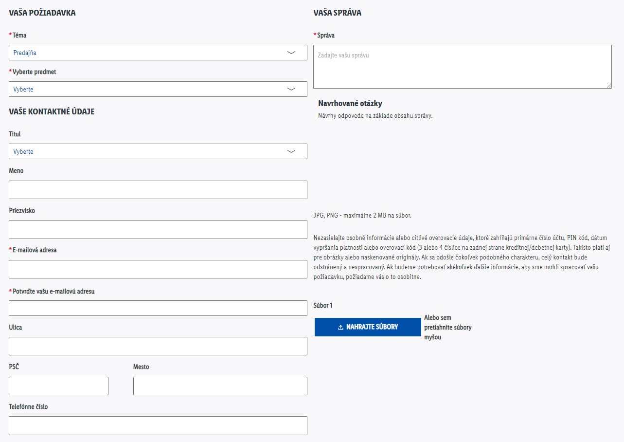
Task: Click the Ulica label
Action: pyautogui.click(x=16, y=328)
